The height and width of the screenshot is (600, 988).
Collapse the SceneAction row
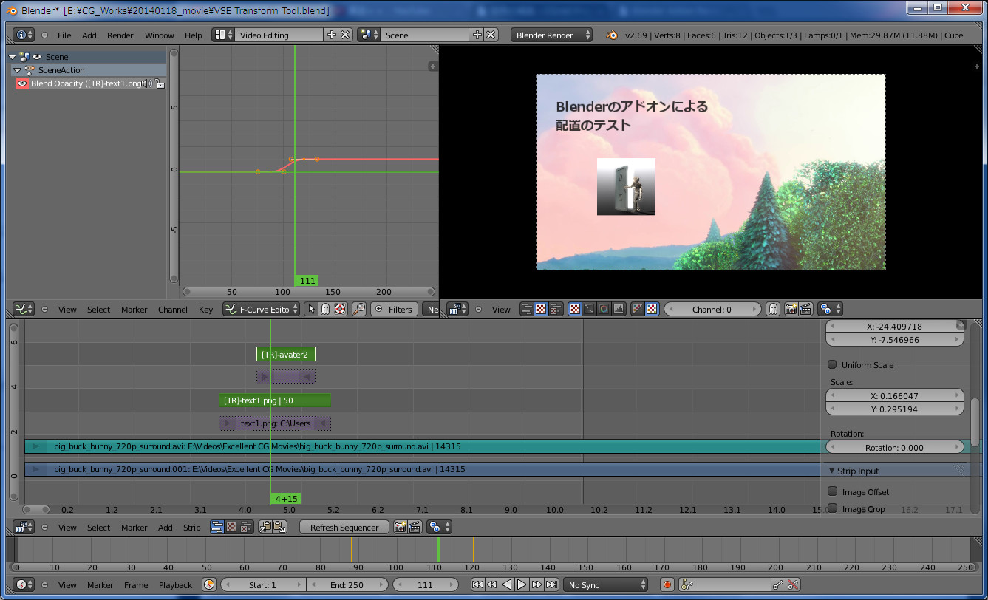(x=18, y=70)
